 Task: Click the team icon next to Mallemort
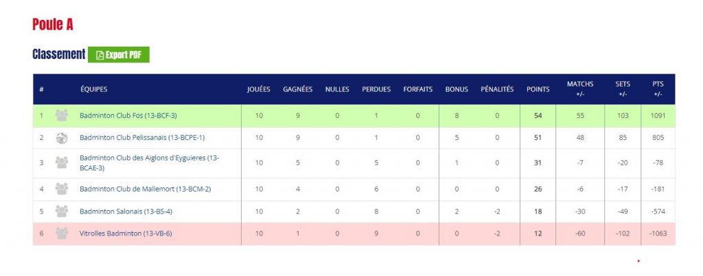pyautogui.click(x=62, y=189)
